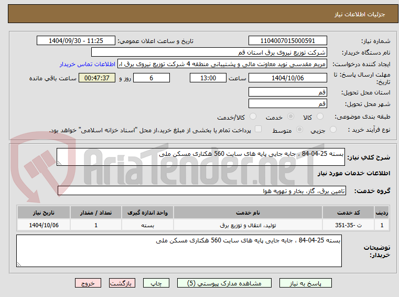Click service code cell ت -35-351
The width and height of the screenshot is (399, 297).
coord(348,225)
